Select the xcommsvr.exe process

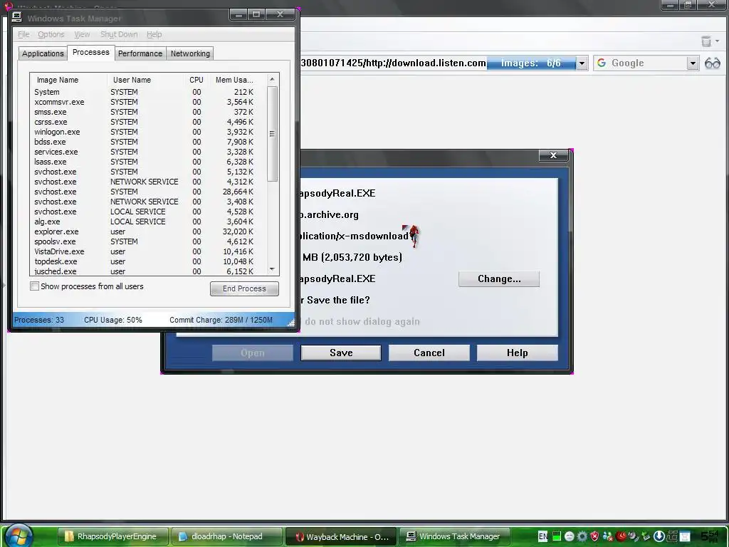coord(148,102)
